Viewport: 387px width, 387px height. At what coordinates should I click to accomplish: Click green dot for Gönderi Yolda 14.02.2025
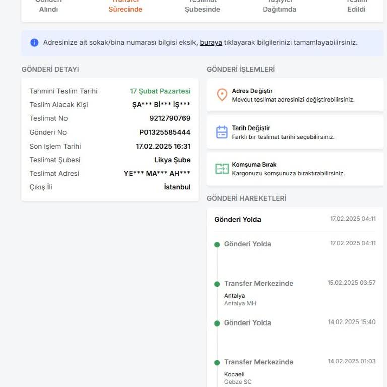click(x=217, y=324)
